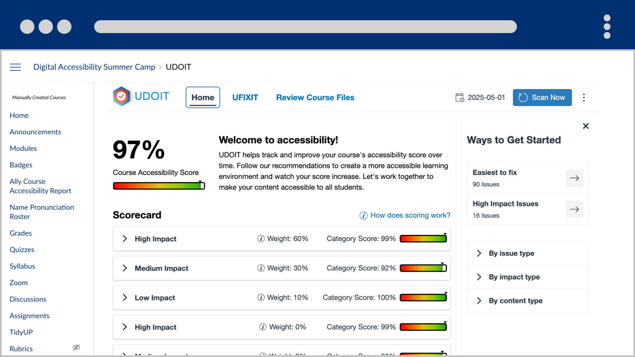635x357 pixels.
Task: Click the Medium Impact 92% score bar
Action: [423, 268]
